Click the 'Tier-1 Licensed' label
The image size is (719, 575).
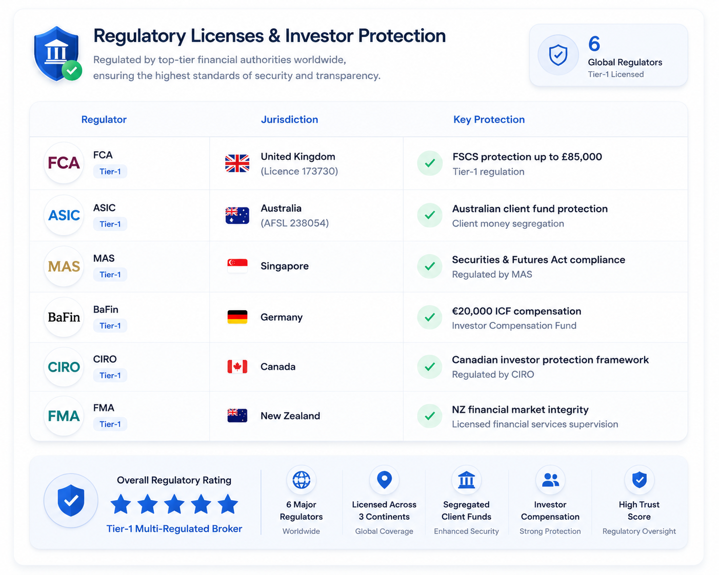(x=615, y=74)
